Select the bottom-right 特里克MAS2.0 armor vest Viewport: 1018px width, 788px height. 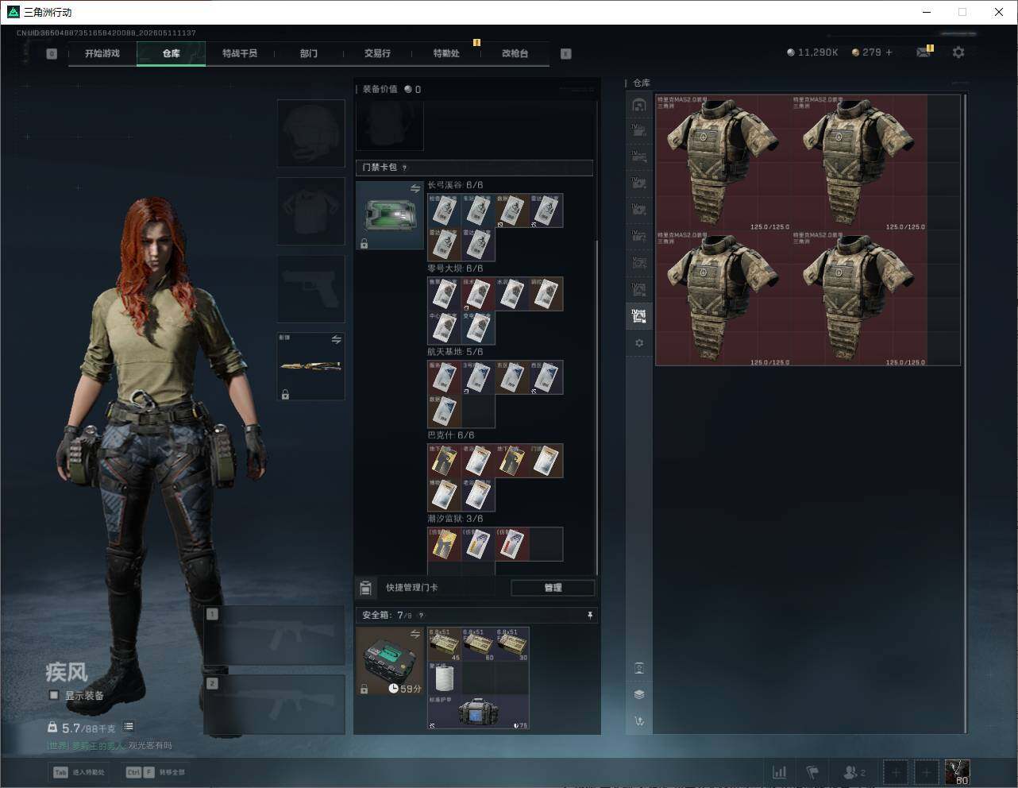point(859,299)
